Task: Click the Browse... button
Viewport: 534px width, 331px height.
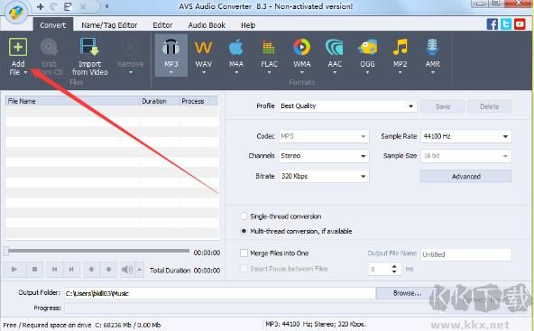Action: pyautogui.click(x=408, y=293)
